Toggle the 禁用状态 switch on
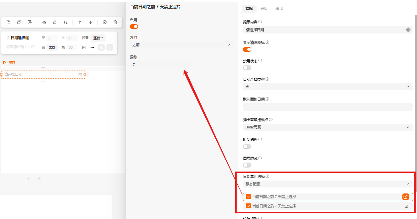Screen dimensions: 417x219 [247, 68]
